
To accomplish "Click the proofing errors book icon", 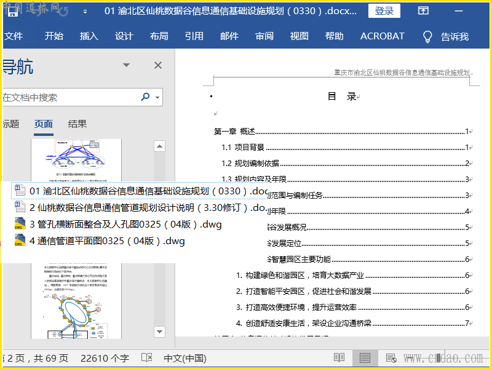I will coord(146,357).
